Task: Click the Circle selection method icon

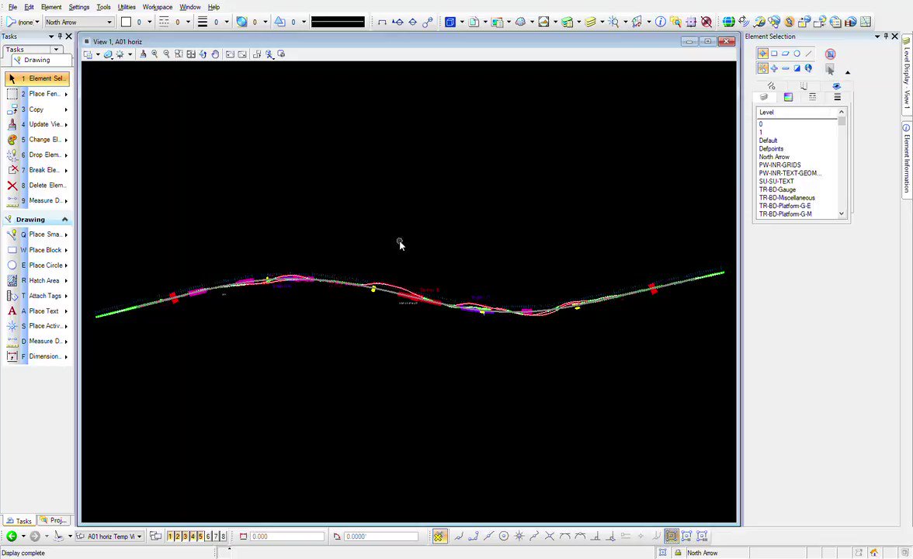Action: (x=797, y=54)
